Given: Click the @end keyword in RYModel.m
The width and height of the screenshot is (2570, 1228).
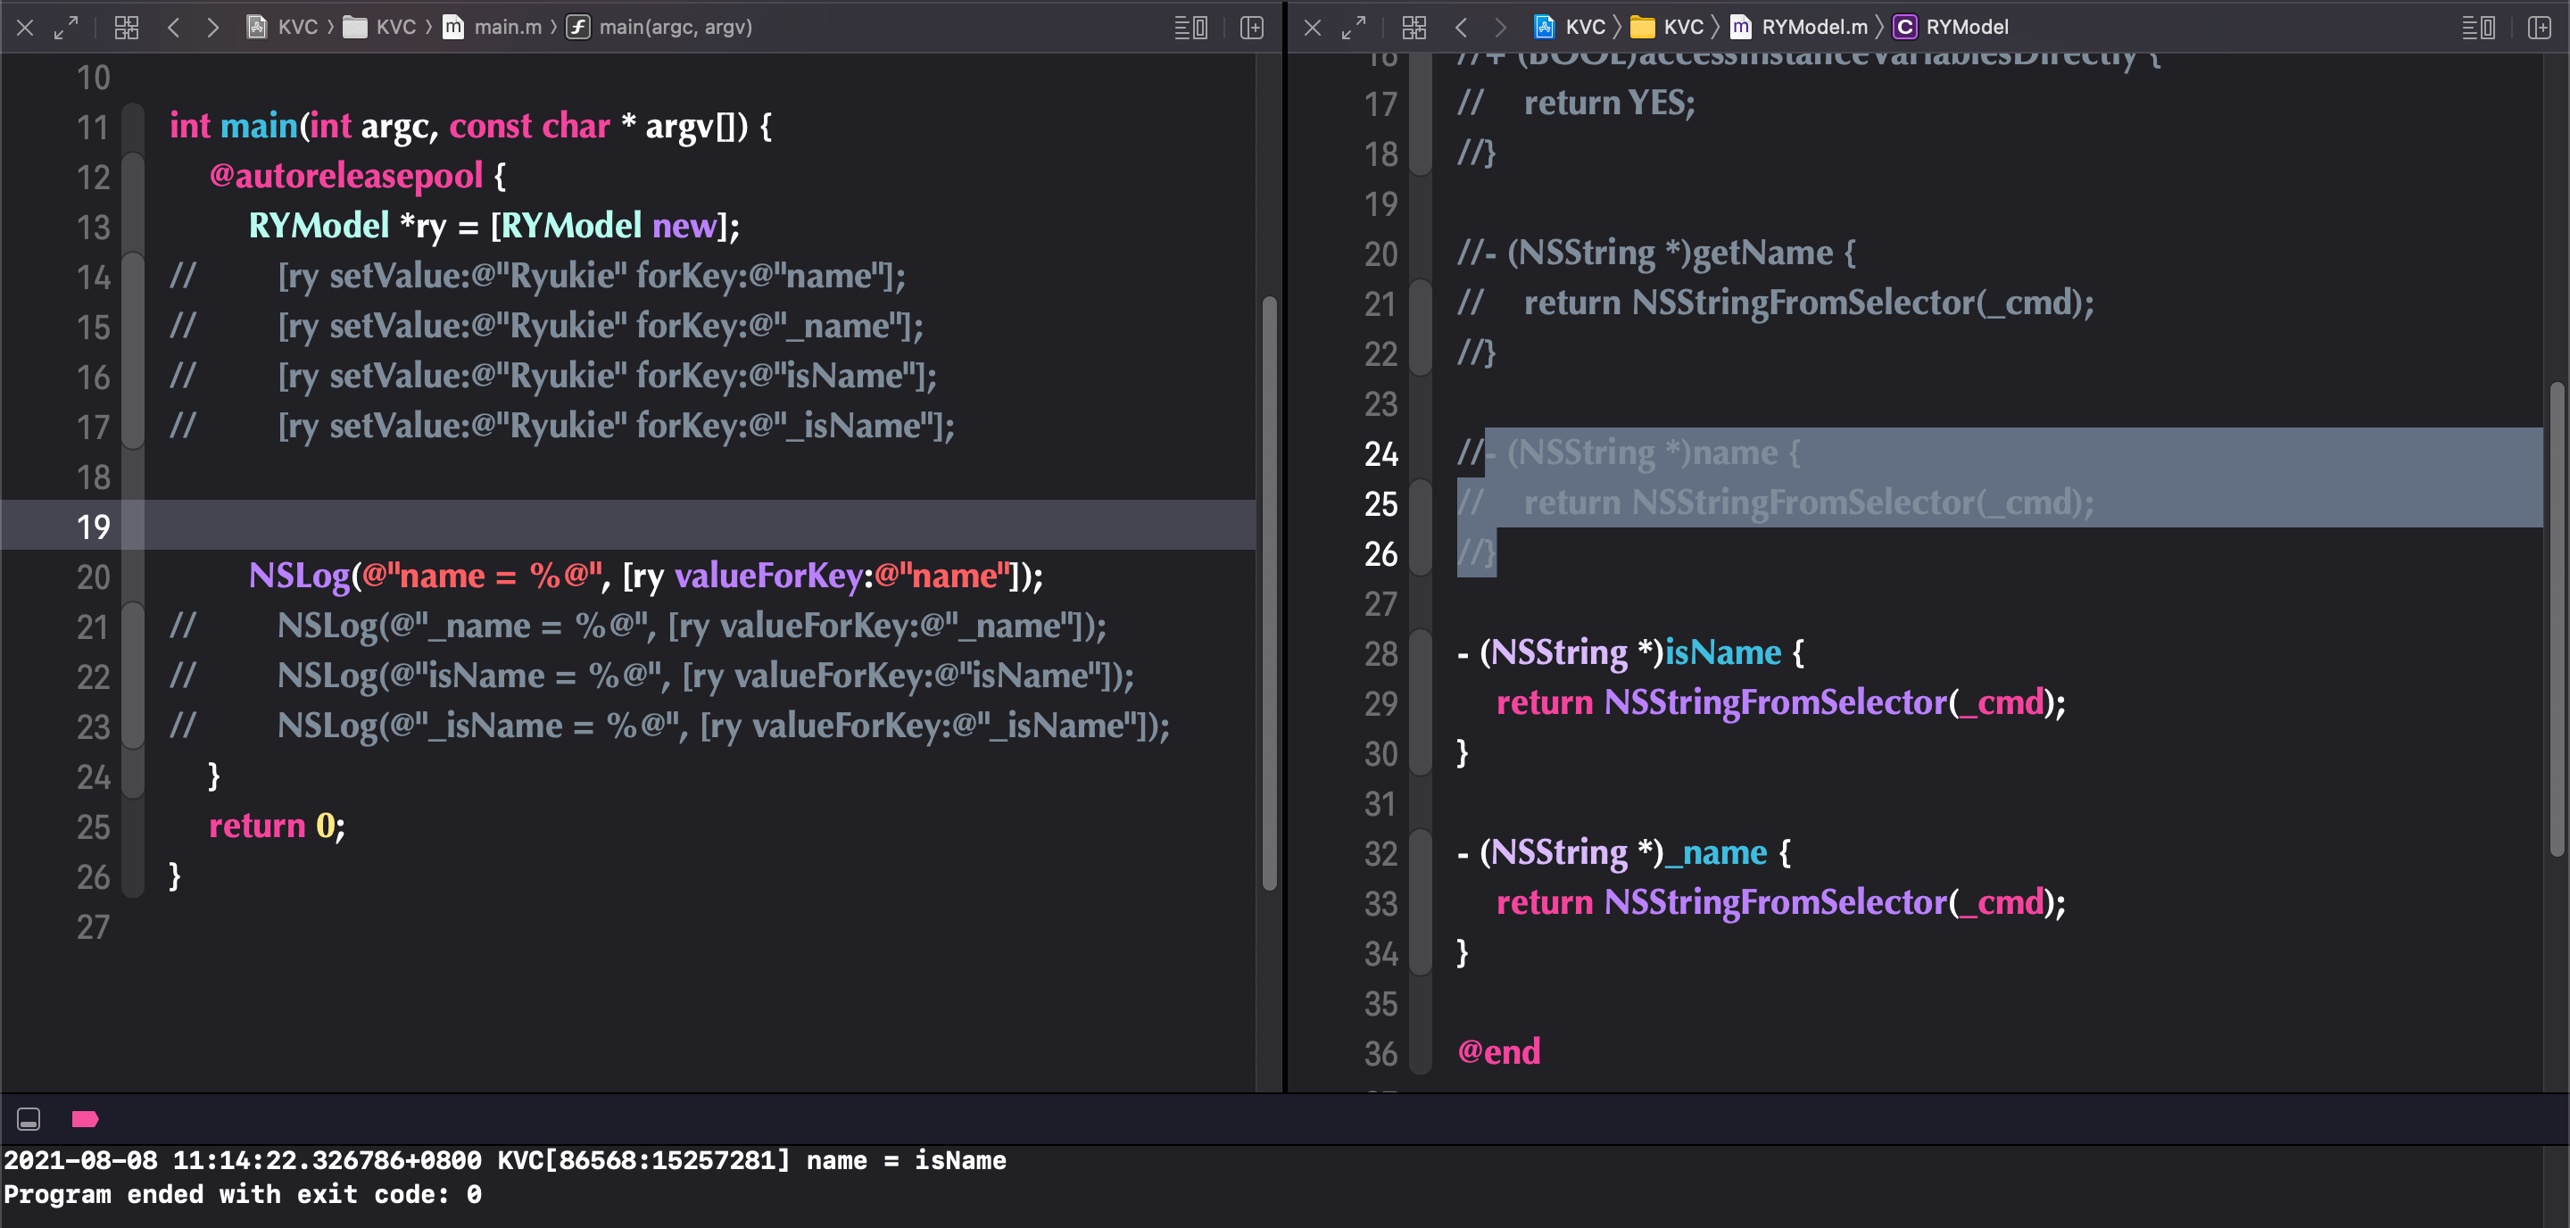Looking at the screenshot, I should (1498, 1051).
